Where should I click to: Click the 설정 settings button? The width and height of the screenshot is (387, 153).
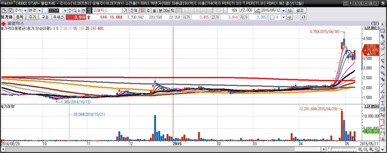(300, 11)
